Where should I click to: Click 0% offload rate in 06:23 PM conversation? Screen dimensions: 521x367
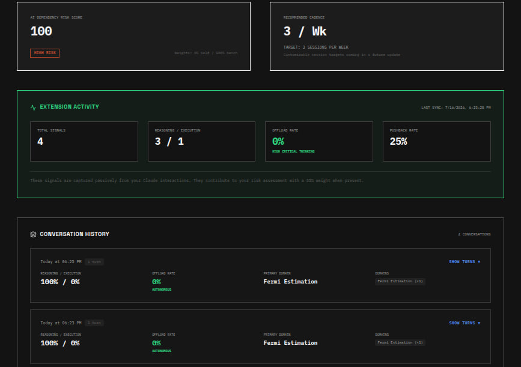[x=156, y=343]
